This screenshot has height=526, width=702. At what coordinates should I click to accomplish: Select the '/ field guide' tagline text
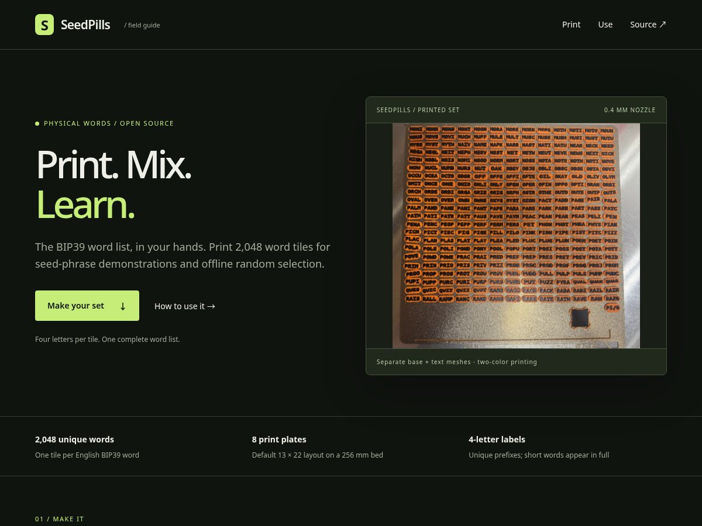click(142, 25)
